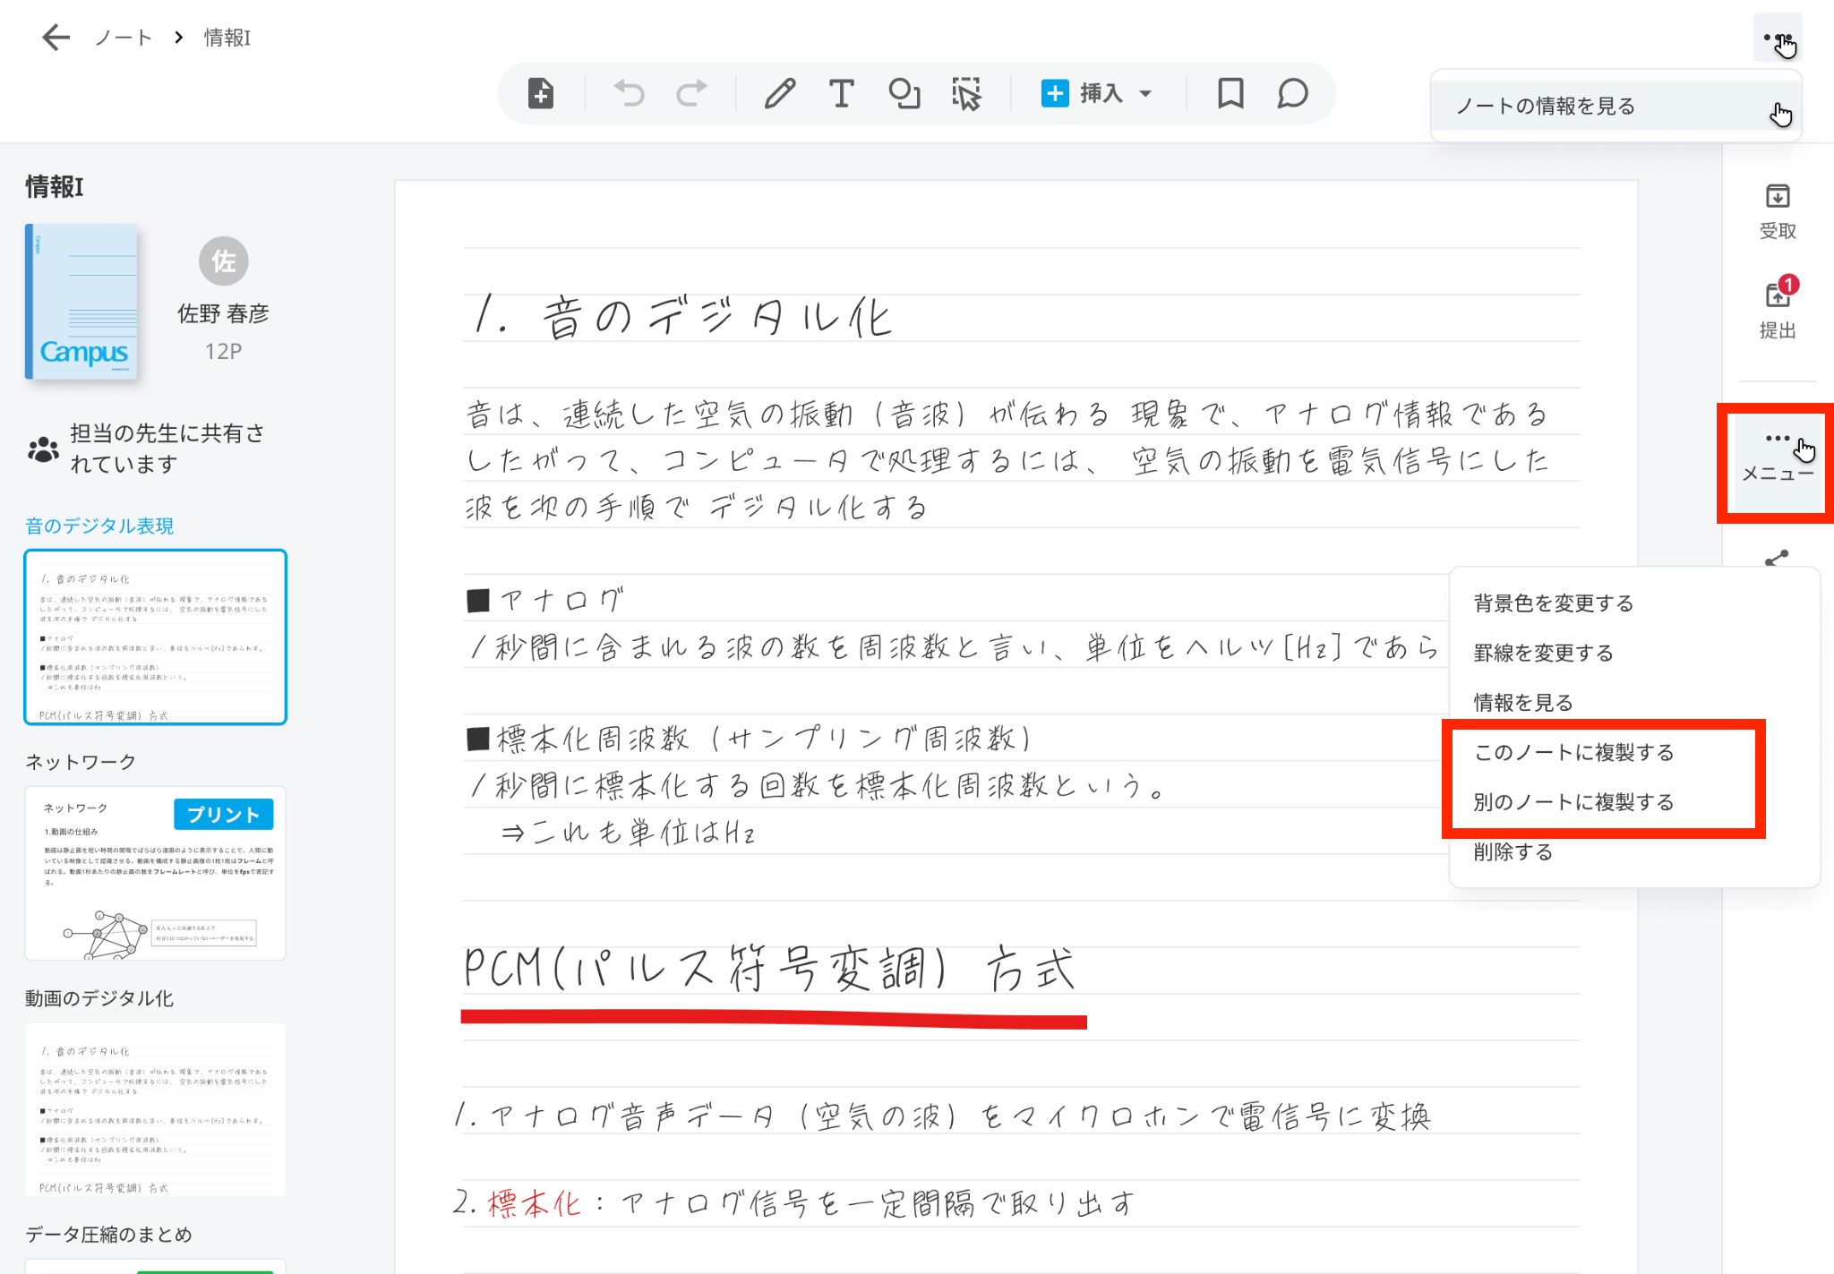The image size is (1834, 1274).
Task: Choose 罫線を変更する
Action: (1543, 653)
